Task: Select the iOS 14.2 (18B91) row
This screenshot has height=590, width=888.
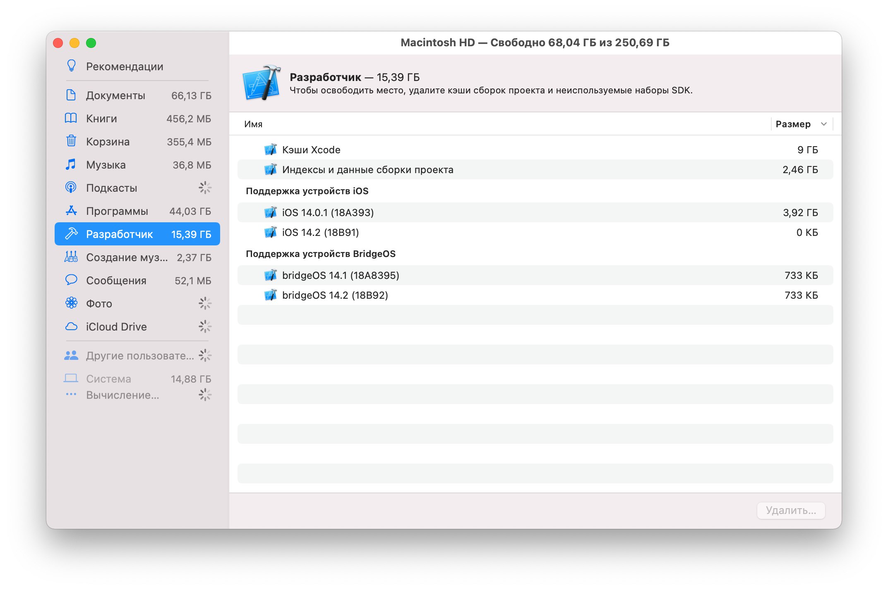Action: pyautogui.click(x=535, y=232)
